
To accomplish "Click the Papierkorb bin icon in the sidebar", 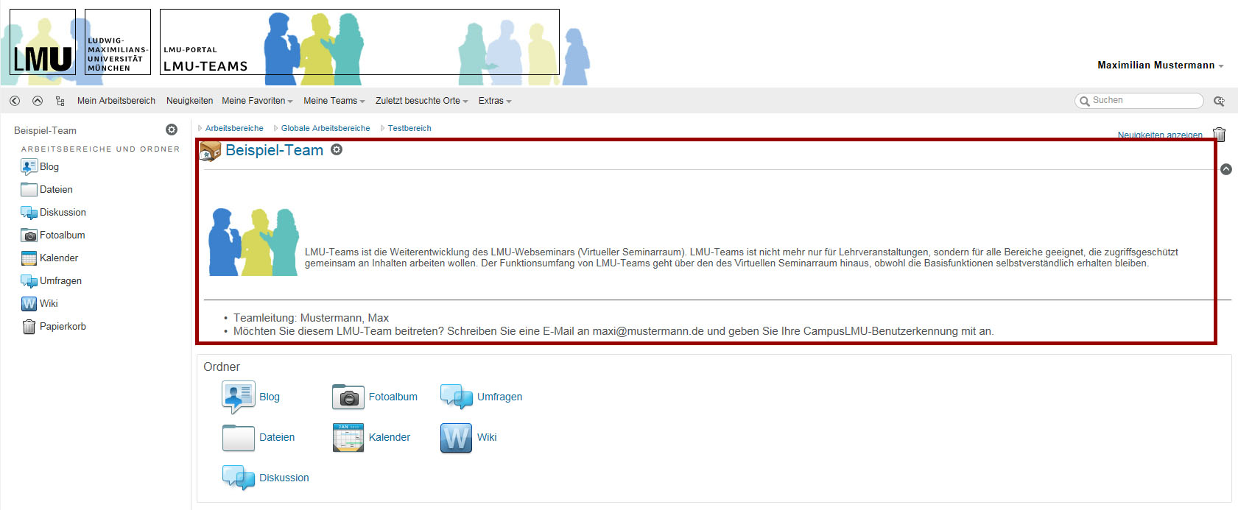I will point(29,327).
